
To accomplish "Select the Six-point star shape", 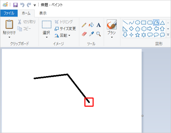I will click(x=144, y=35).
